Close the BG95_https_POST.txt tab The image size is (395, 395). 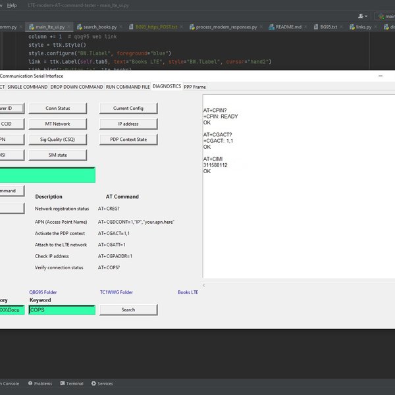point(182,27)
